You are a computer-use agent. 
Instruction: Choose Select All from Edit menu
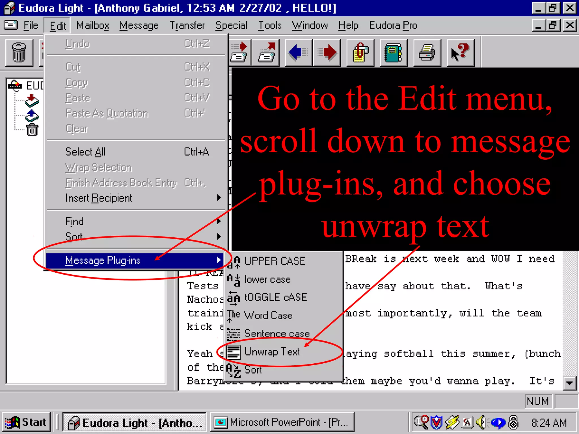pos(135,152)
